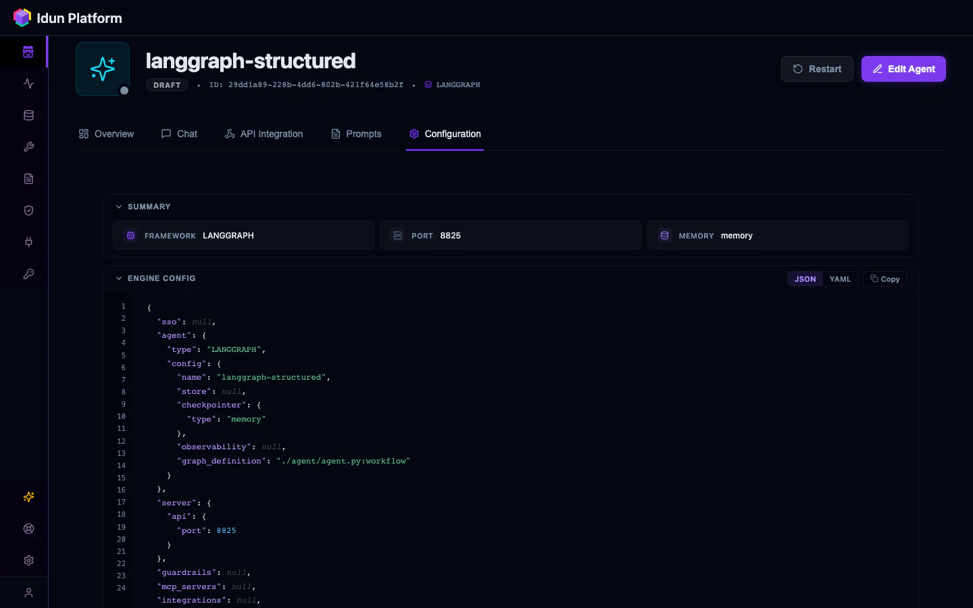
Task: Click the Edit Agent button
Action: click(x=903, y=69)
